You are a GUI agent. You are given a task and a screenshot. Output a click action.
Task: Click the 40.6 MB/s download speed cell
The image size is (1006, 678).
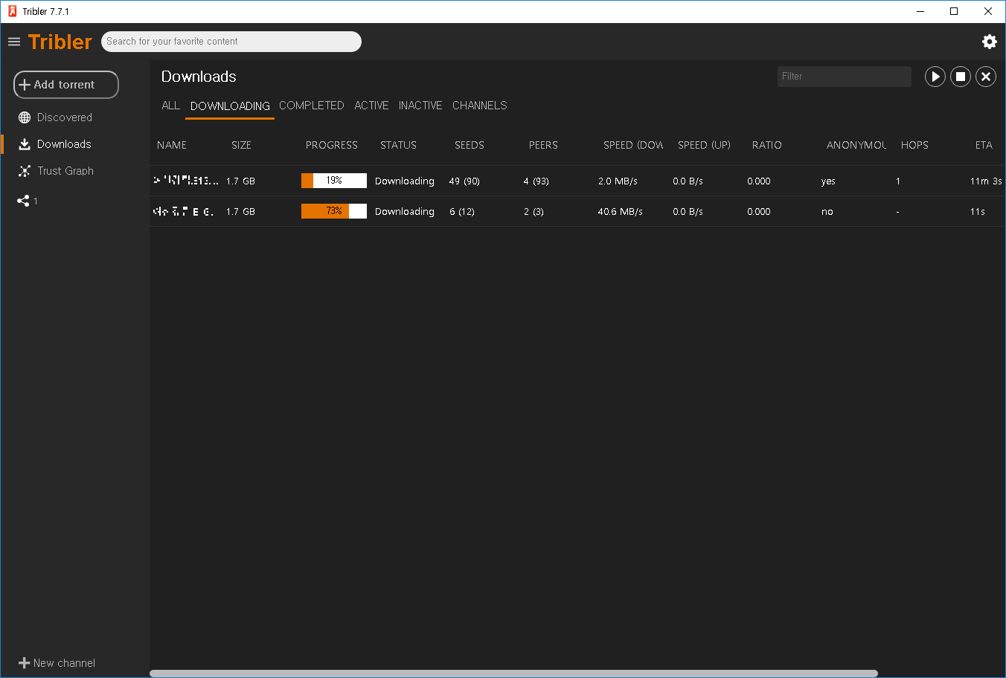(x=620, y=212)
